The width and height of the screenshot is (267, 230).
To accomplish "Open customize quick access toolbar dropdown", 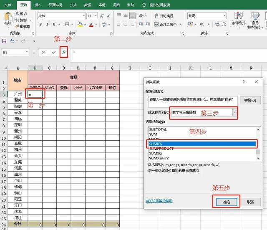I will (34, 41).
